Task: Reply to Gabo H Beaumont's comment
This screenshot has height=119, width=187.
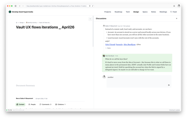Action: pyautogui.click(x=108, y=48)
